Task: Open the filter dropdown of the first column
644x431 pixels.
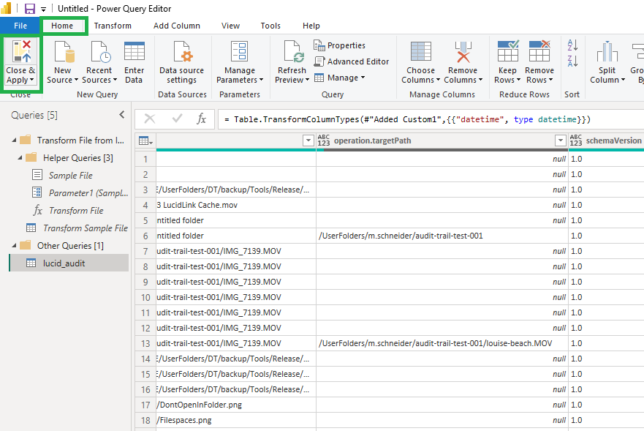Action: 308,140
